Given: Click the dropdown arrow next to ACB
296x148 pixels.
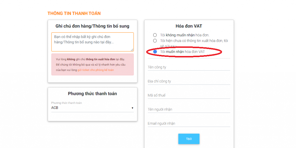Looking at the screenshot, I should [x=132, y=108].
